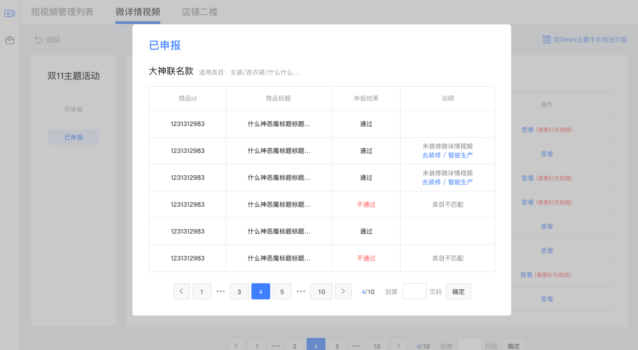Screen dimensions: 638x350
Task: Go to previous page in dialog pagination
Action: [182, 291]
